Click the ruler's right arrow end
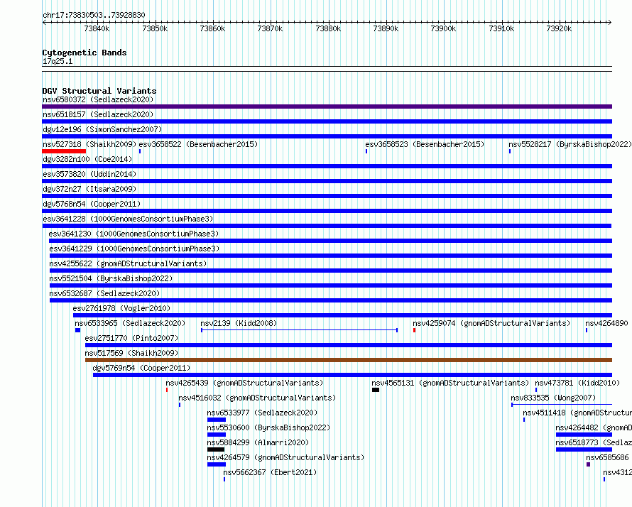Screen dimensions: 632x507 coord(610,22)
